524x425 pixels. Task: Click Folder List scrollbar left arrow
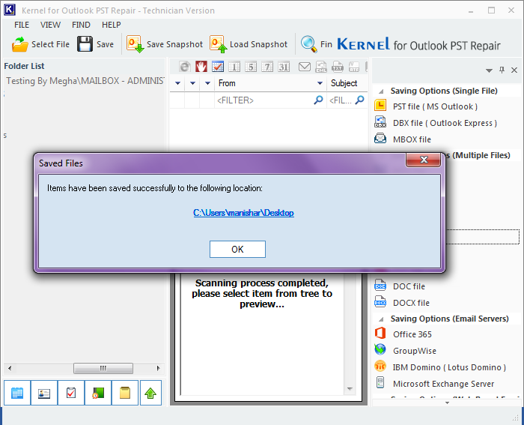click(x=10, y=368)
